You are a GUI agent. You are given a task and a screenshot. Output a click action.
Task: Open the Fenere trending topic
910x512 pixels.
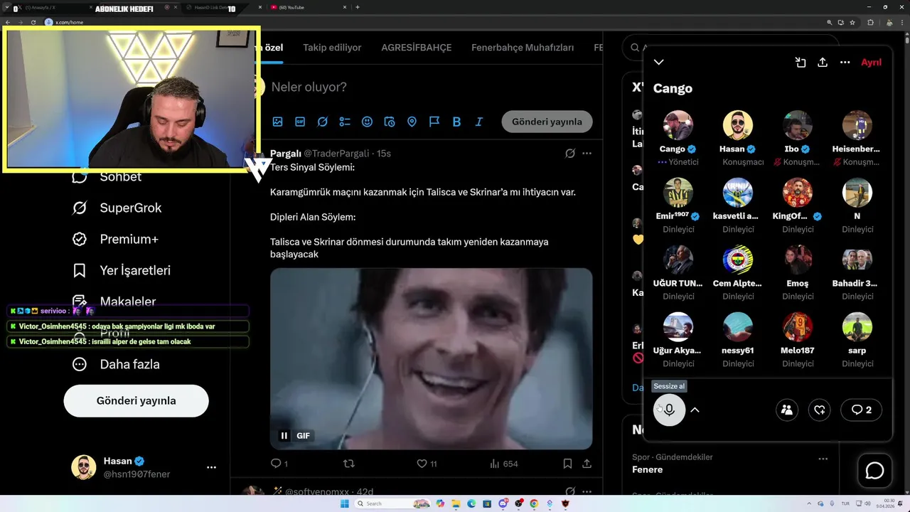648,469
